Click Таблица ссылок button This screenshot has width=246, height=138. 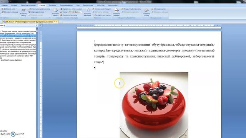tap(158, 9)
